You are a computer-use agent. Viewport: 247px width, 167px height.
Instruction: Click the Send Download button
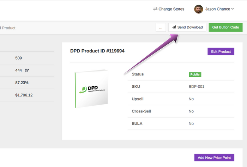(x=187, y=27)
